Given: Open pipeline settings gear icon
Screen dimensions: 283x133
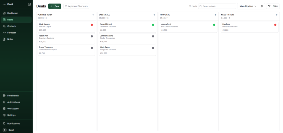Looking at the screenshot, I should pyautogui.click(x=262, y=6).
